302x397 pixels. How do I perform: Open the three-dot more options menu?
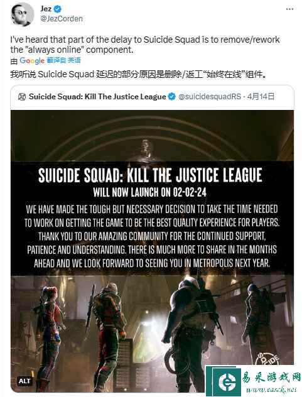pyautogui.click(x=289, y=9)
